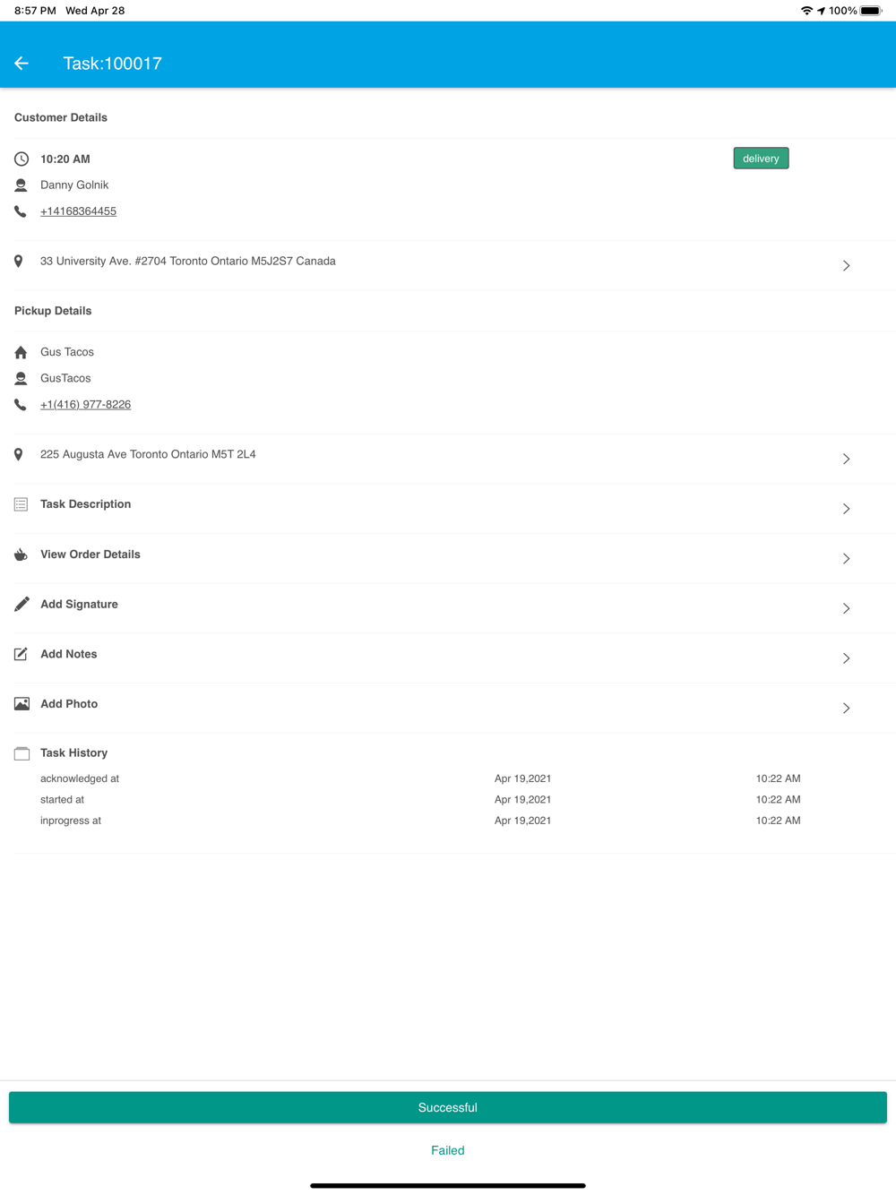The image size is (896, 1195).
Task: Tap the map pin beside the Augusta Ave address
Action: (x=19, y=455)
